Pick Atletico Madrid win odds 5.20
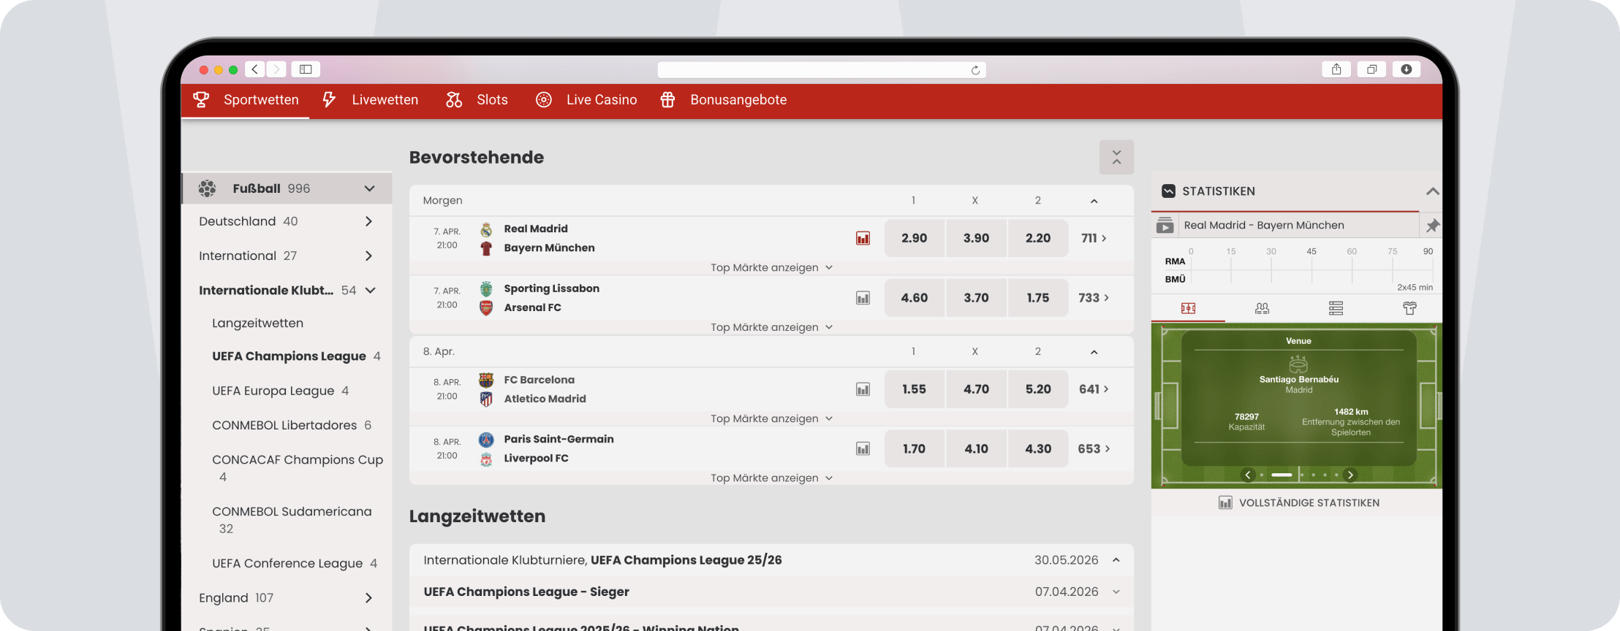Viewport: 1620px width, 631px height. coord(1038,389)
